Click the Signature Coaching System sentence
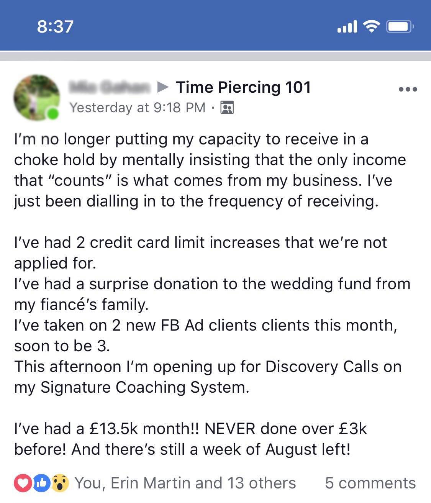431x503 pixels. 207,377
